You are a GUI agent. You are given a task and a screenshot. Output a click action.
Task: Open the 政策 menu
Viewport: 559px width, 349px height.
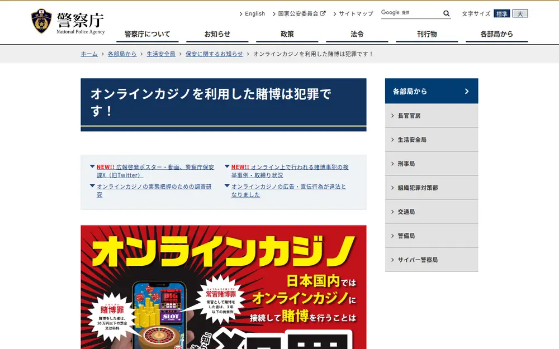(287, 34)
